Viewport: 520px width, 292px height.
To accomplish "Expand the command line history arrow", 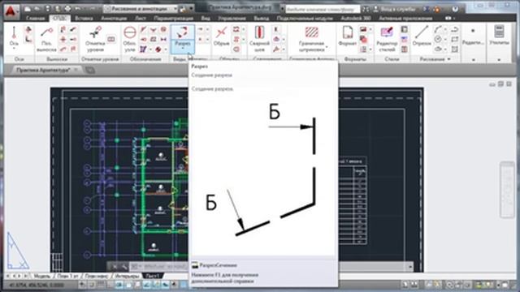I will click(410, 266).
